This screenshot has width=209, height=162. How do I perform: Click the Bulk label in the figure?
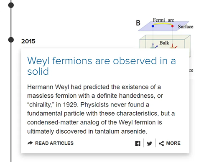(x=164, y=43)
